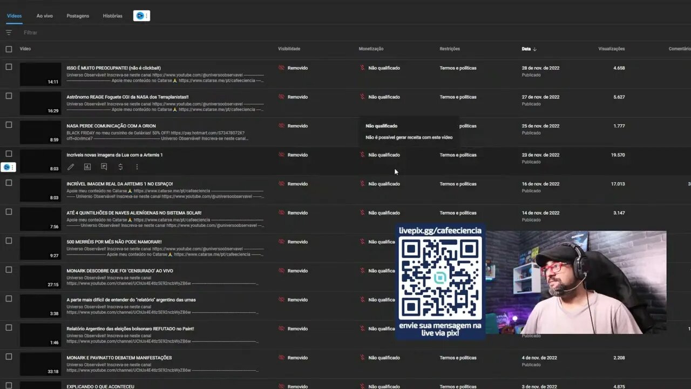Focus the Filtrar filter input field

[x=31, y=32]
